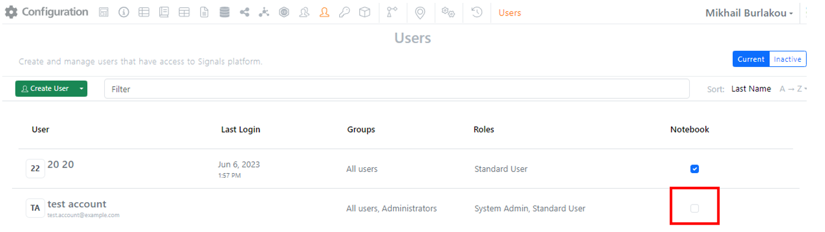
Task: Click the orange Users person icon
Action: point(325,12)
